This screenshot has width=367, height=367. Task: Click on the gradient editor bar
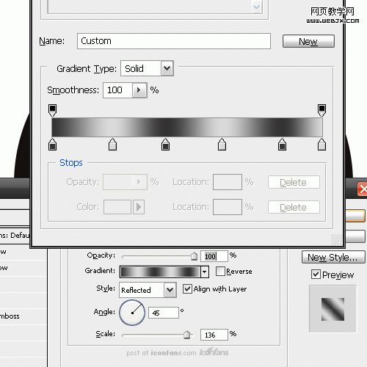coord(187,127)
